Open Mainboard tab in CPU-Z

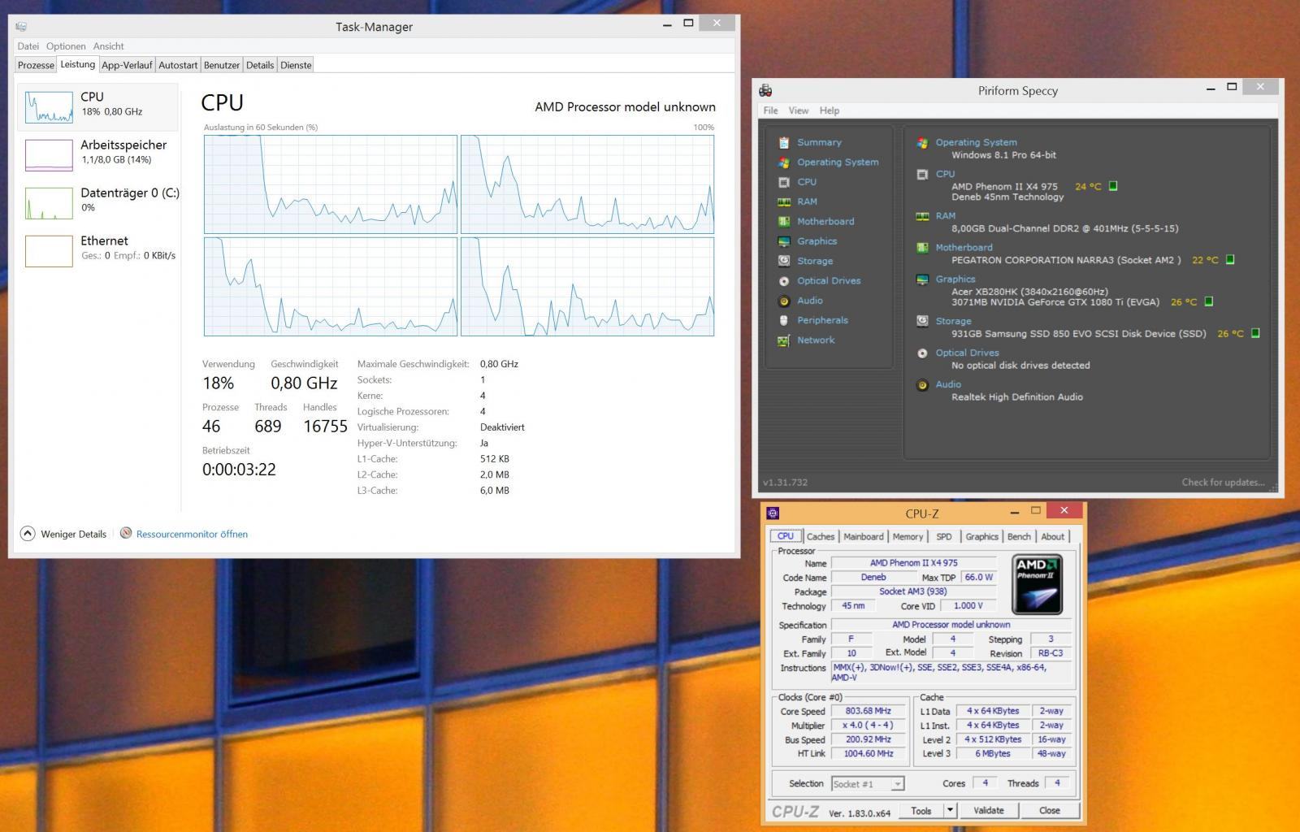tap(864, 536)
